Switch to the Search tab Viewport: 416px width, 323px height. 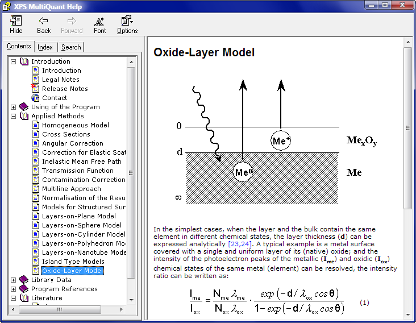coord(71,47)
